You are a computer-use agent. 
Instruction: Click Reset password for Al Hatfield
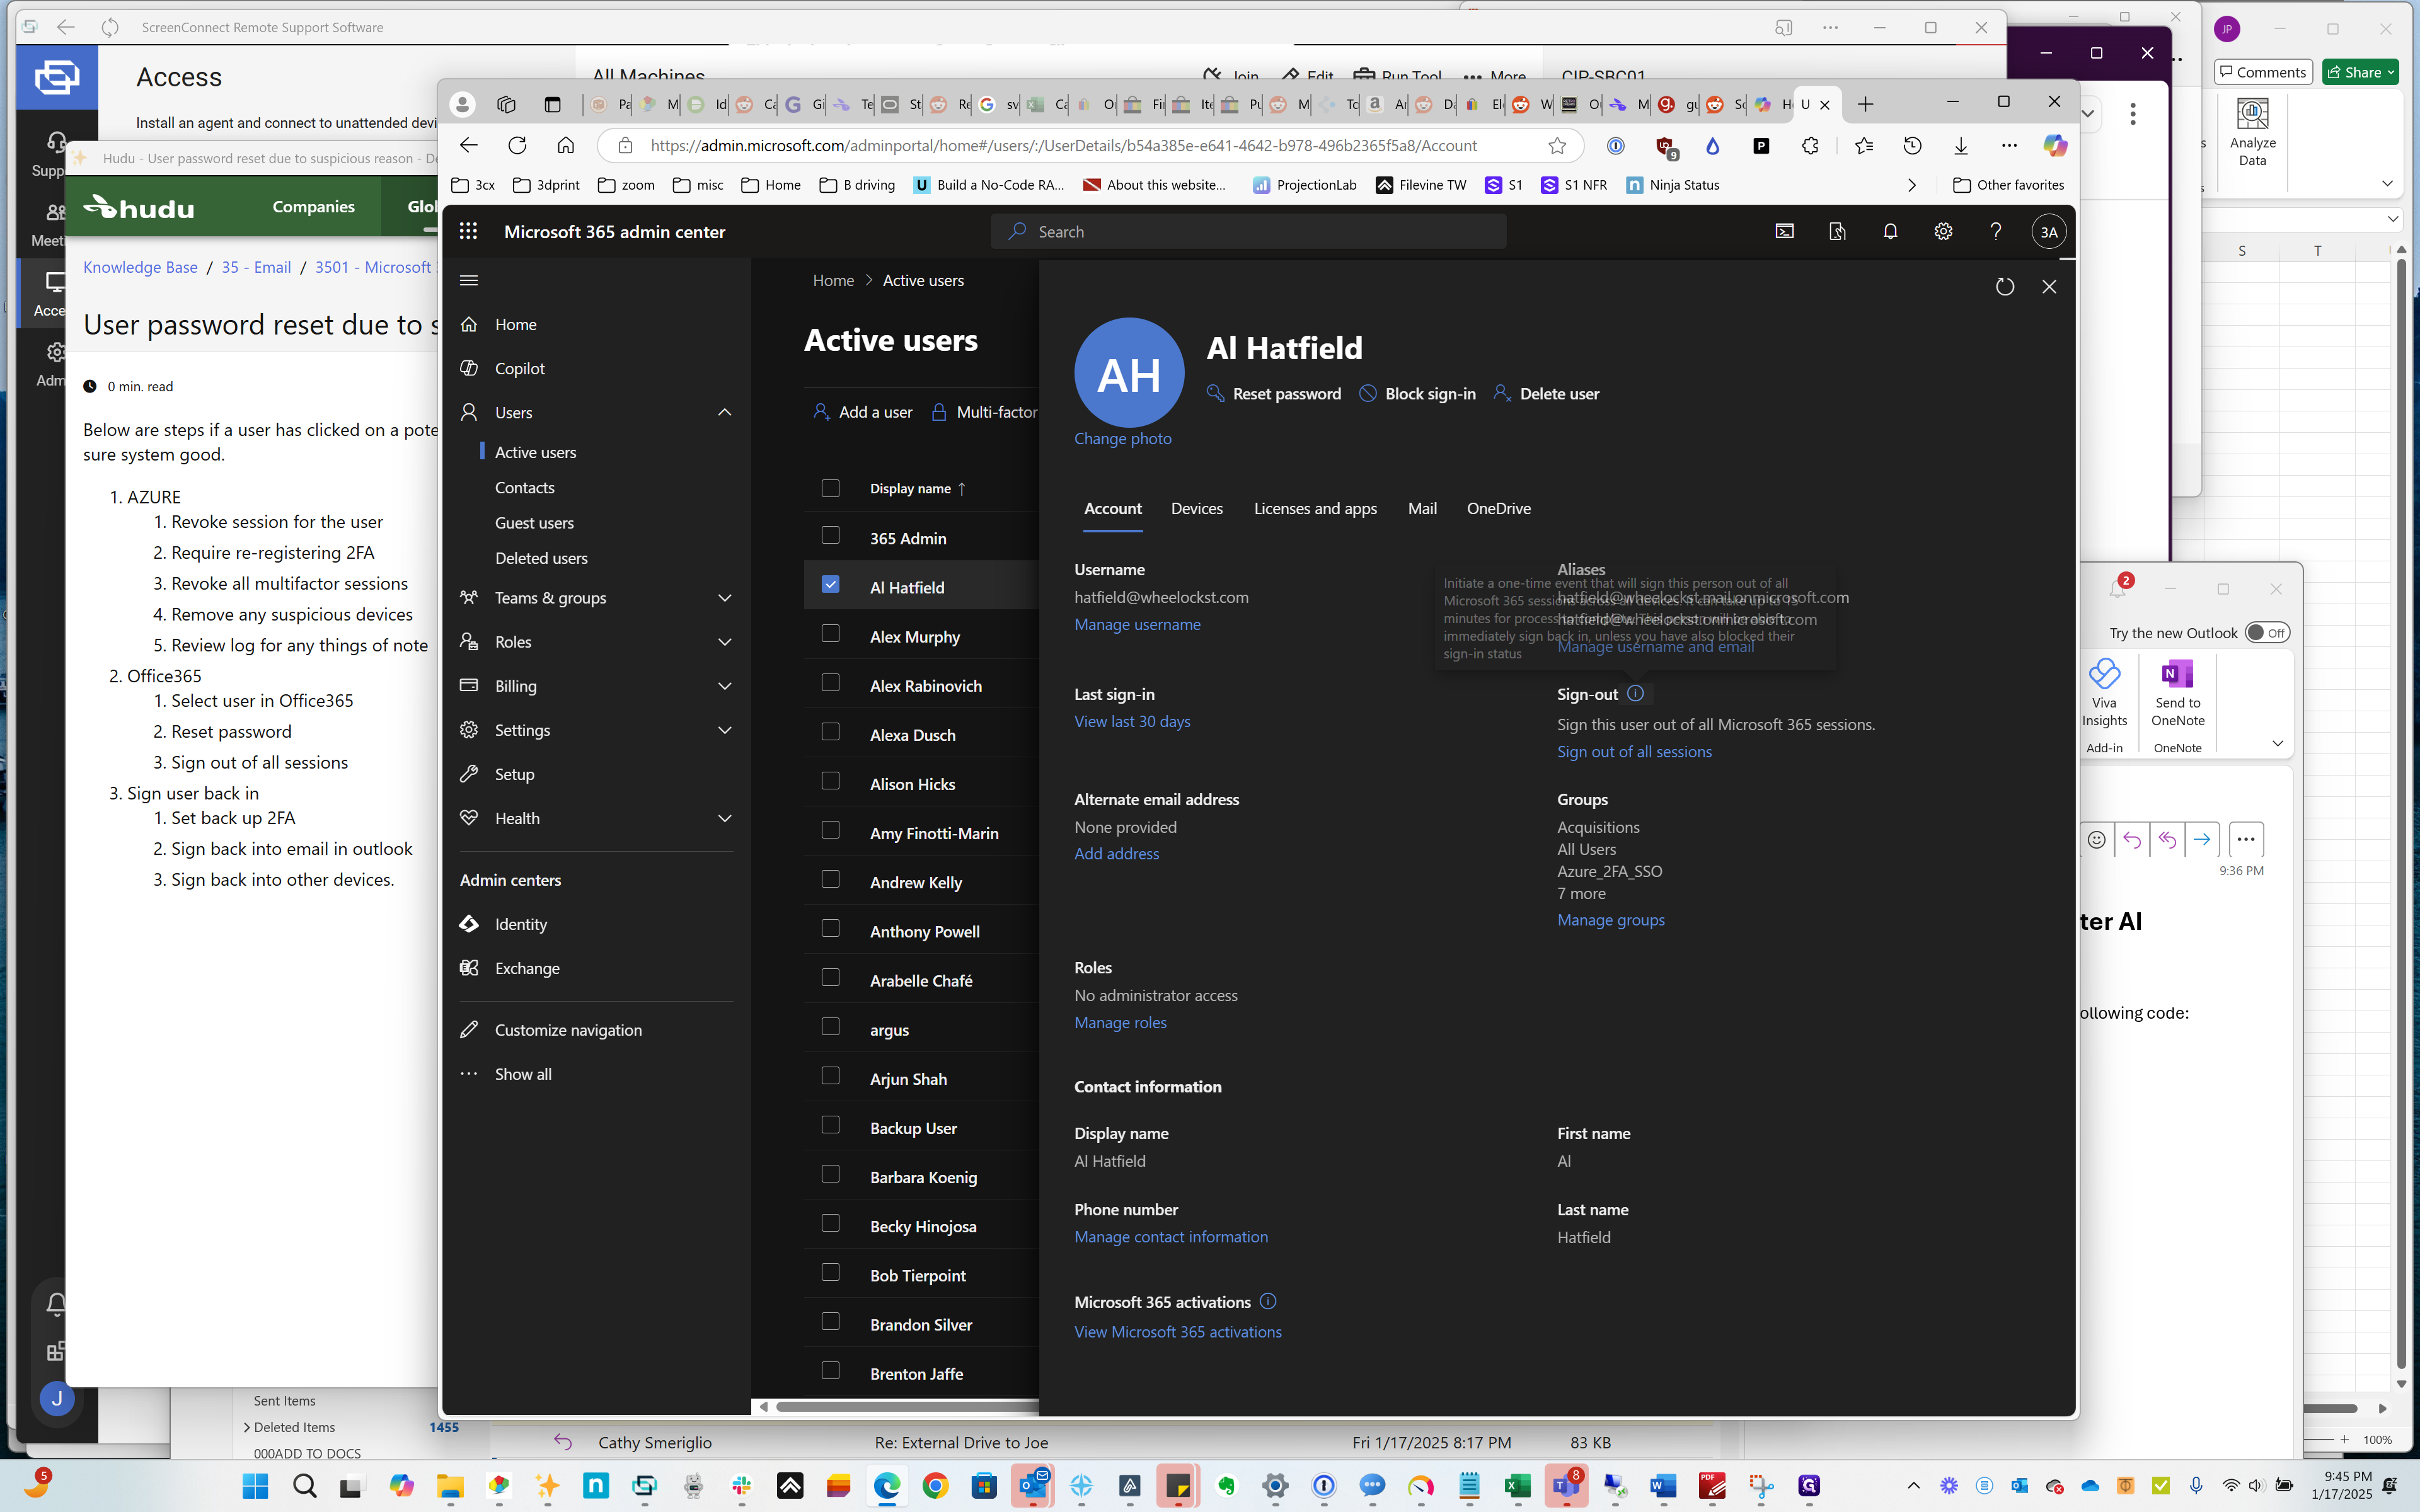click(1274, 394)
